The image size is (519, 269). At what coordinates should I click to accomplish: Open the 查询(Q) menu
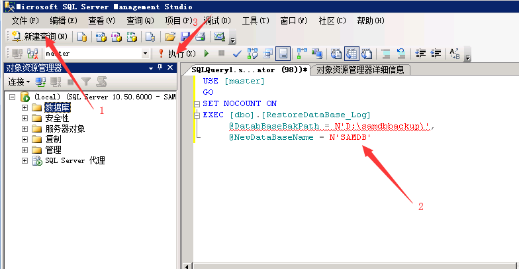pos(140,21)
